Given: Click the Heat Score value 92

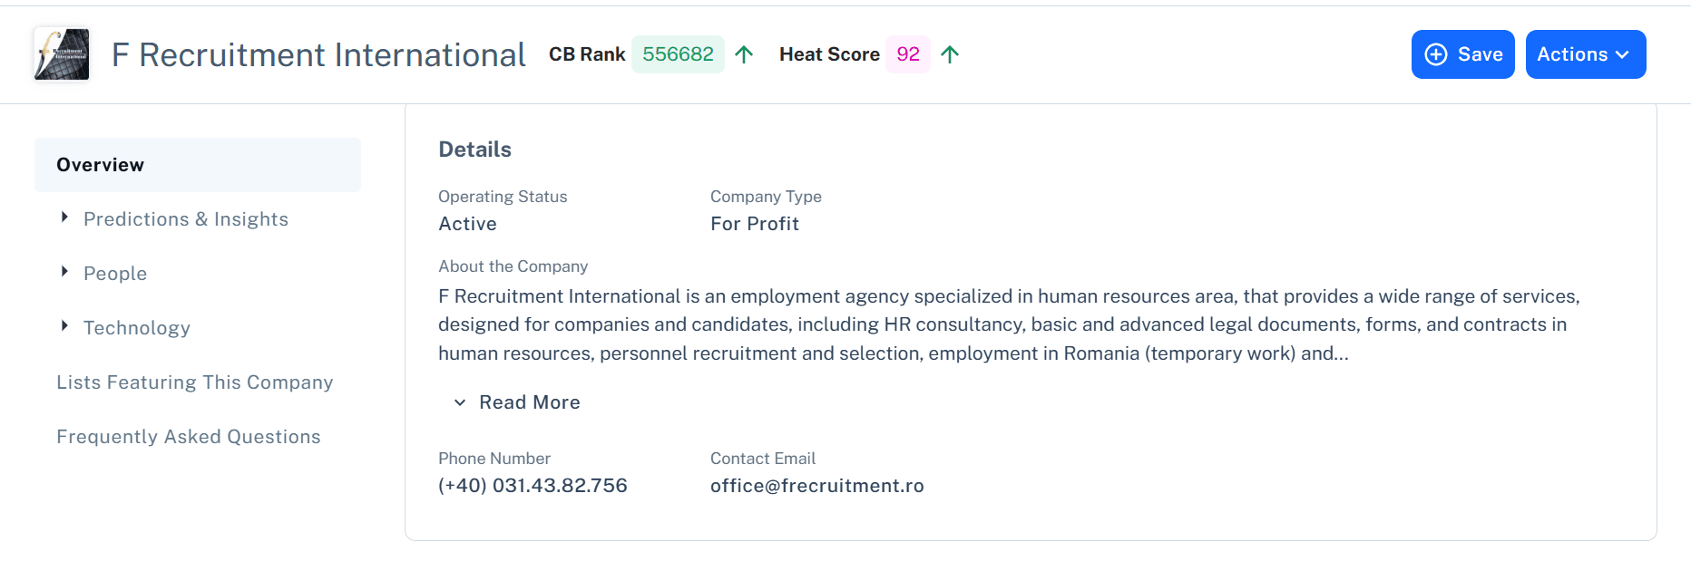Looking at the screenshot, I should pos(907,54).
